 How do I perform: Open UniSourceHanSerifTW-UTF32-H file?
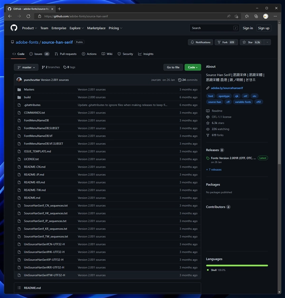click(x=44, y=275)
